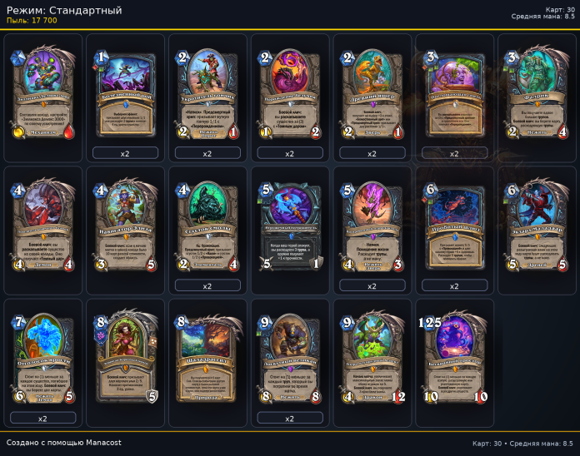
Task: Click the 125 mana cost number
Action: pyautogui.click(x=430, y=322)
